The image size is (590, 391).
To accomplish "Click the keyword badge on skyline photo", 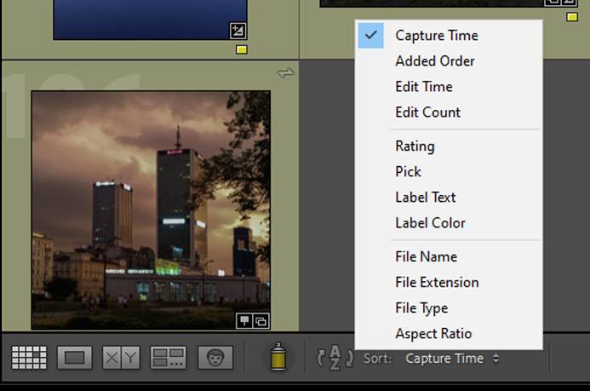I will [x=244, y=321].
